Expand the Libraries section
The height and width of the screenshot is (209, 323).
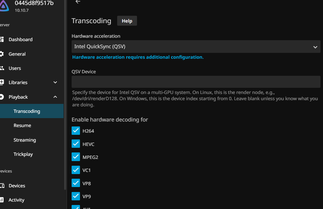(x=55, y=82)
